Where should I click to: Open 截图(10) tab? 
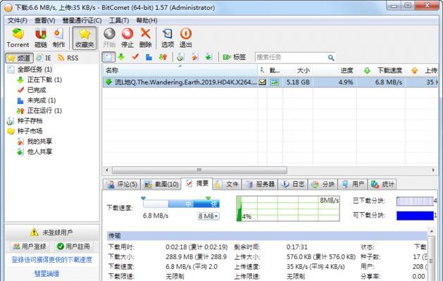click(161, 184)
